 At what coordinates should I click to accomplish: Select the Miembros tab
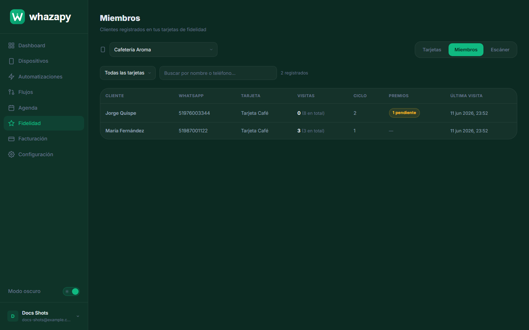(466, 49)
